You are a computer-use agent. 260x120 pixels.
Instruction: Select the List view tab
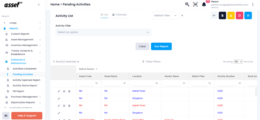point(104,15)
